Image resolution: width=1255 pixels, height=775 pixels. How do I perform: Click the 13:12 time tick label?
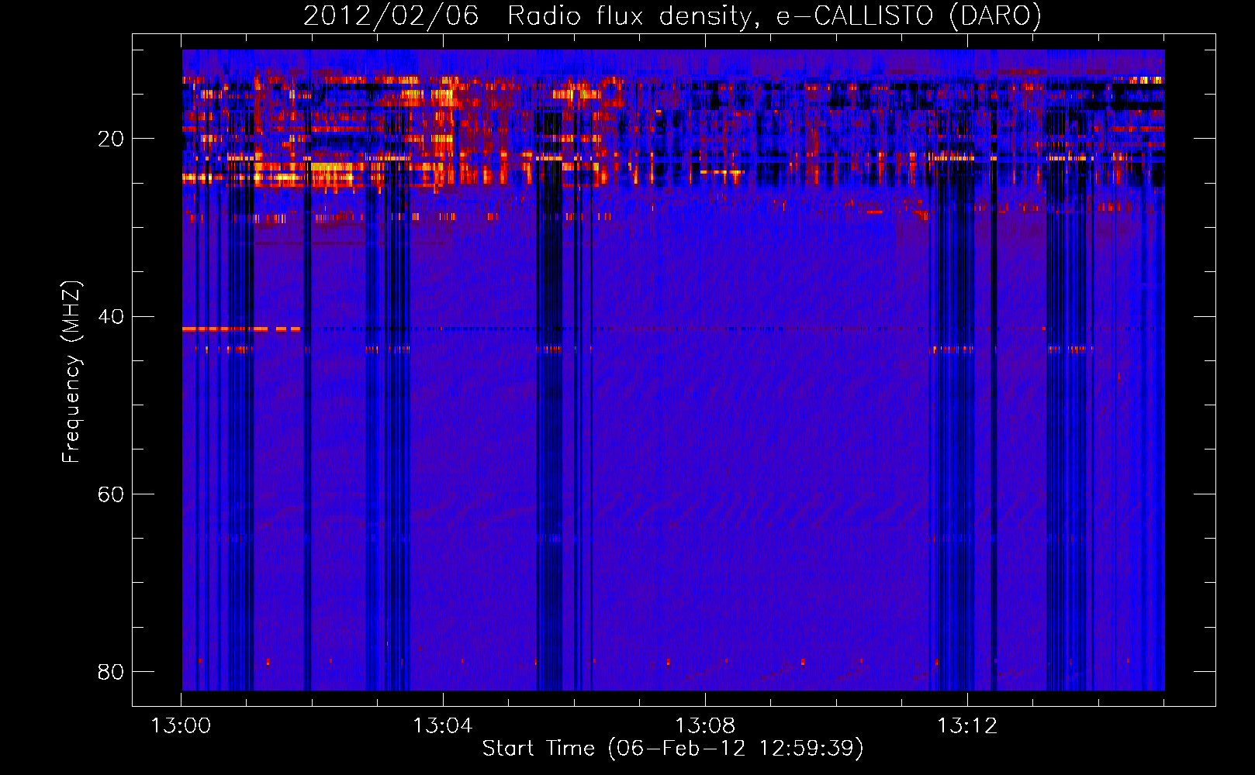(967, 726)
